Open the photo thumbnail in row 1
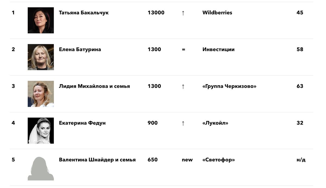The image size is (326, 188). click(41, 20)
